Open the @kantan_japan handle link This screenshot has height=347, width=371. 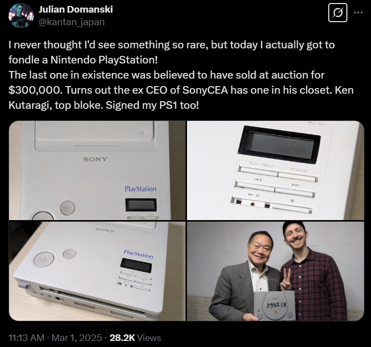click(71, 22)
